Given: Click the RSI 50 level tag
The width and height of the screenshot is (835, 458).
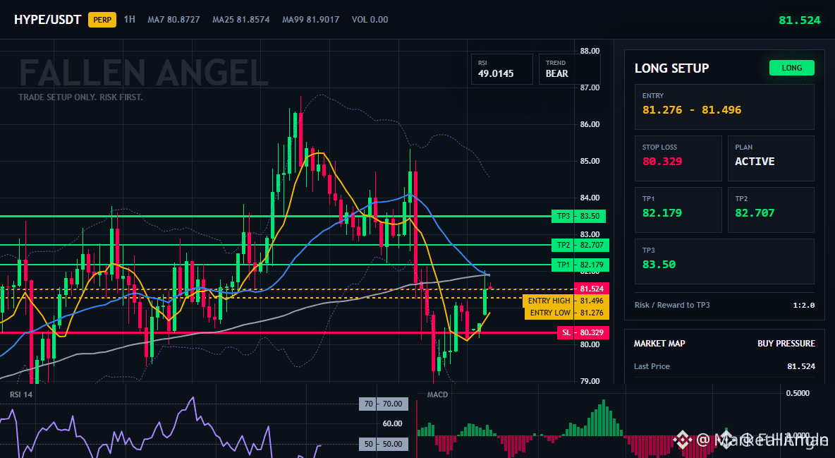Looking at the screenshot, I should click(x=384, y=444).
